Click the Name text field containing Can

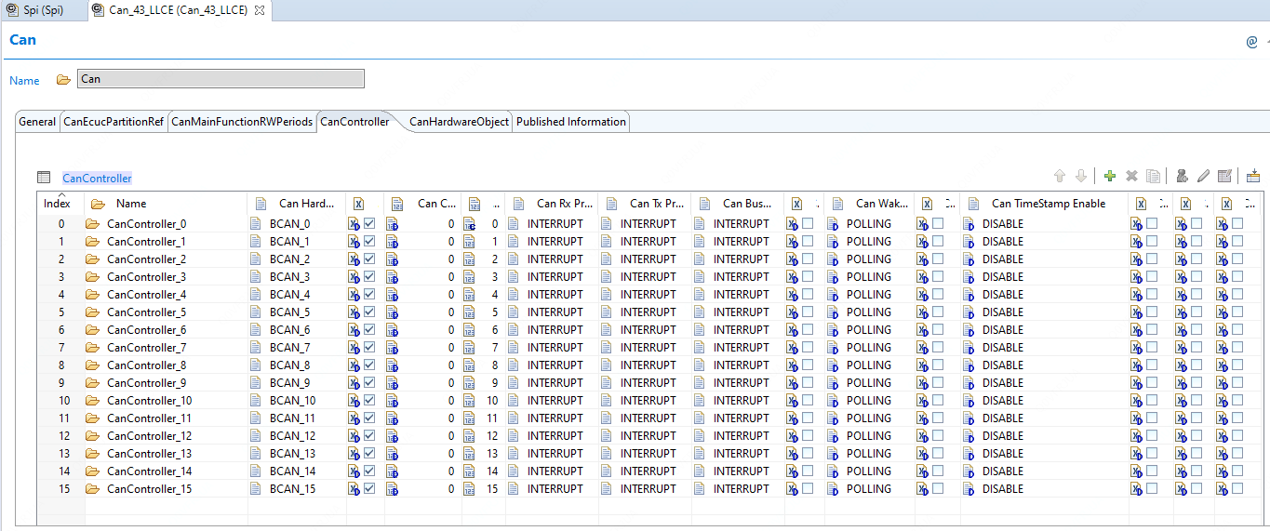[x=221, y=79]
